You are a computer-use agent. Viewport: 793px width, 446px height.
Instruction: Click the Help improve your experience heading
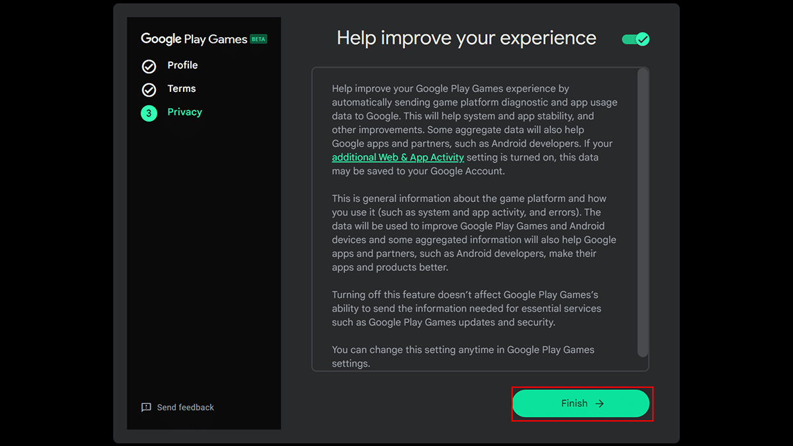466,38
